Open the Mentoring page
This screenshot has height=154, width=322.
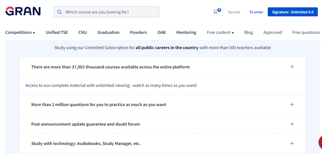coord(186,32)
